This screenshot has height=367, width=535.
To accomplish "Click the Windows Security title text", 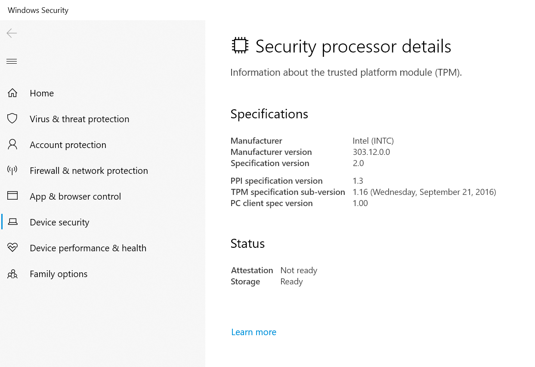I will [38, 10].
